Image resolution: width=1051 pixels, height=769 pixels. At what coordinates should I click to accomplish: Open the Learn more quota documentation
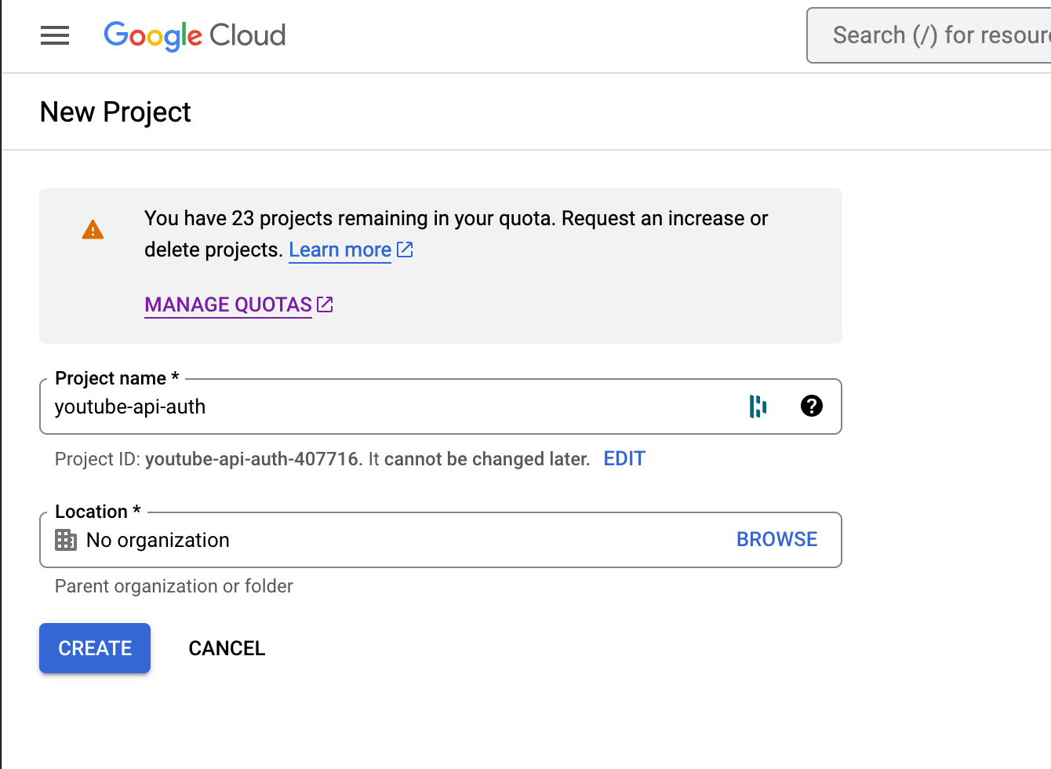click(x=340, y=250)
